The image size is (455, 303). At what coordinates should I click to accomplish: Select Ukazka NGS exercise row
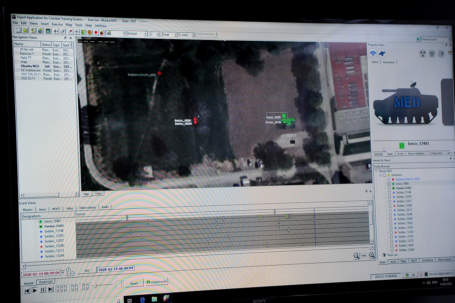43,66
